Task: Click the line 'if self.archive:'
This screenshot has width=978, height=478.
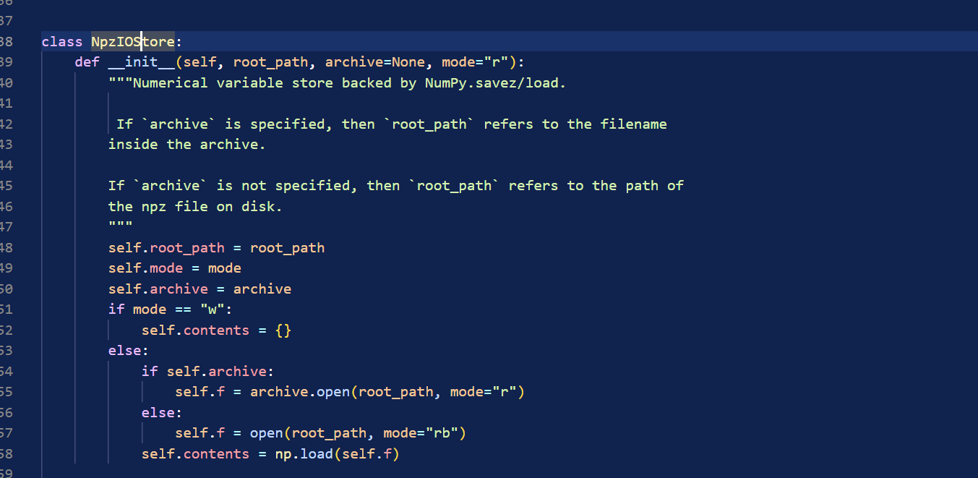Action: (x=208, y=372)
